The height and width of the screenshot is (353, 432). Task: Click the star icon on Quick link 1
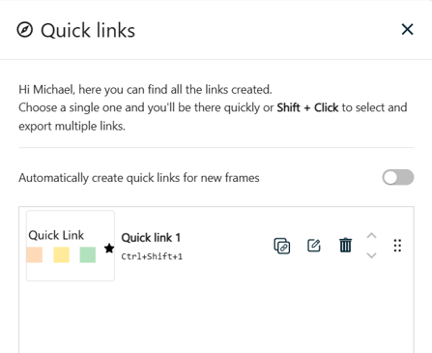[109, 249]
